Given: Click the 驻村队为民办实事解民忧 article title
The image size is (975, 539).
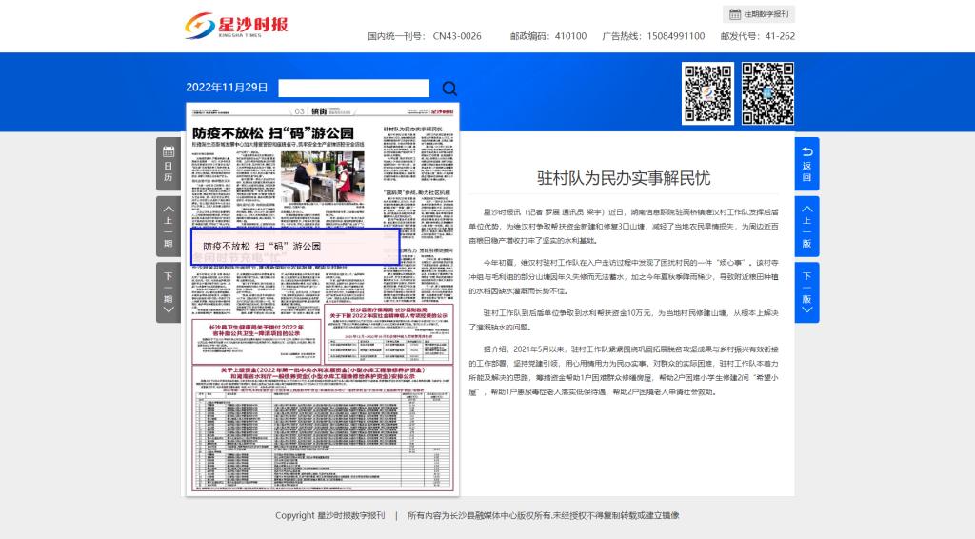Looking at the screenshot, I should (x=623, y=179).
